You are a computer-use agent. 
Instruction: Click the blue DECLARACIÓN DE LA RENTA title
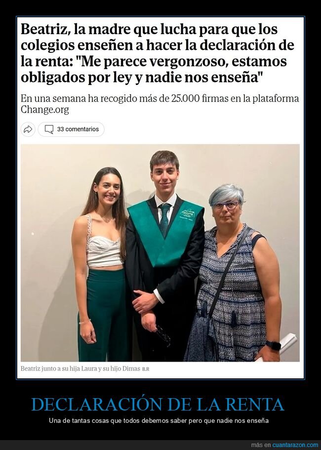[158, 405]
